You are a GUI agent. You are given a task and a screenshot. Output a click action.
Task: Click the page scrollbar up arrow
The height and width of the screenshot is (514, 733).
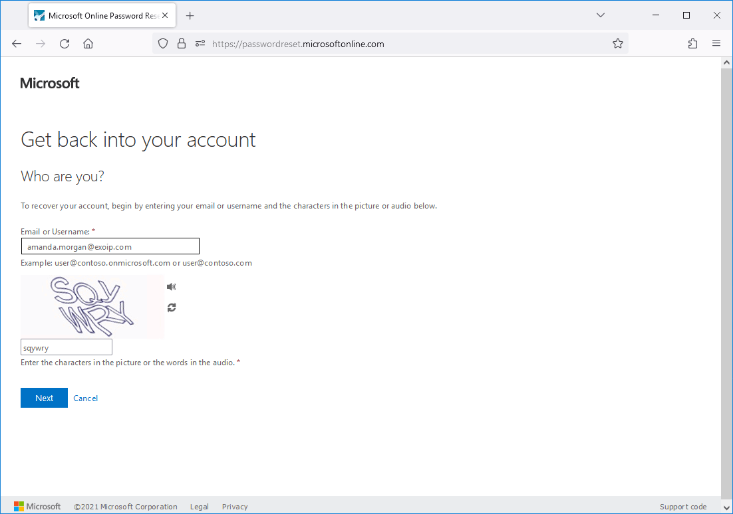726,61
